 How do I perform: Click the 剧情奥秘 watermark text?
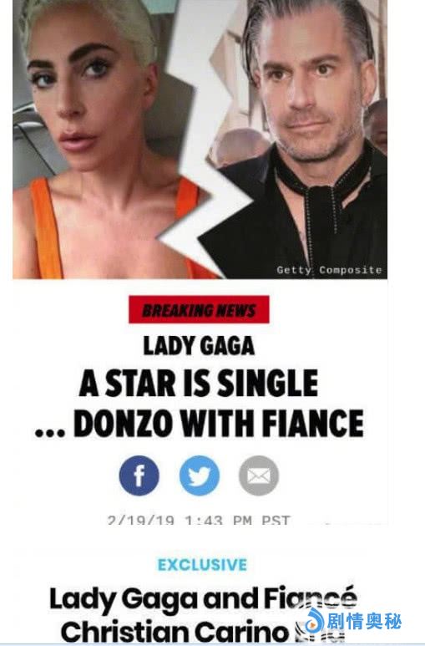[x=365, y=621]
